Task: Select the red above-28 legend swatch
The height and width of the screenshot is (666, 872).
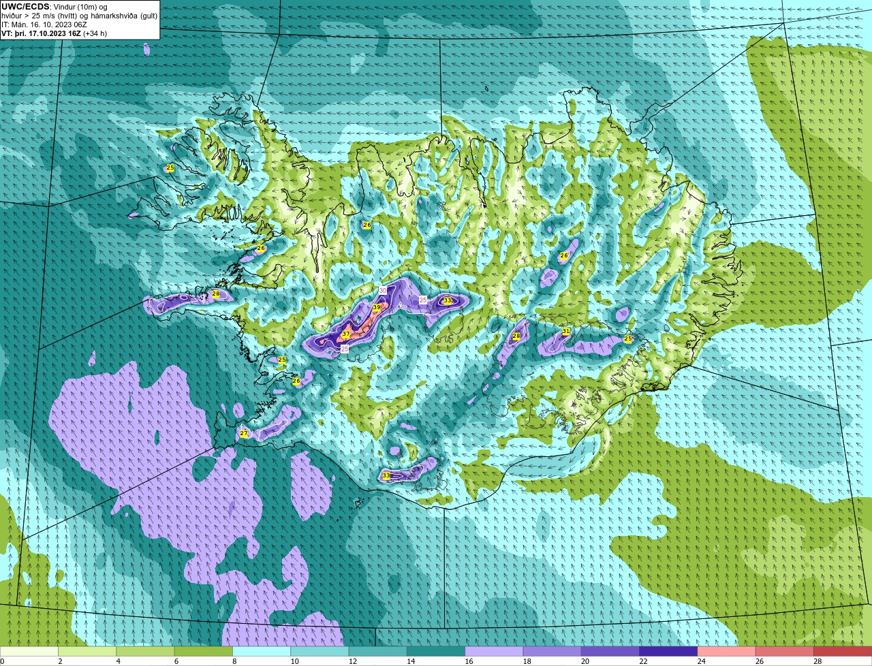Action: pos(843,652)
